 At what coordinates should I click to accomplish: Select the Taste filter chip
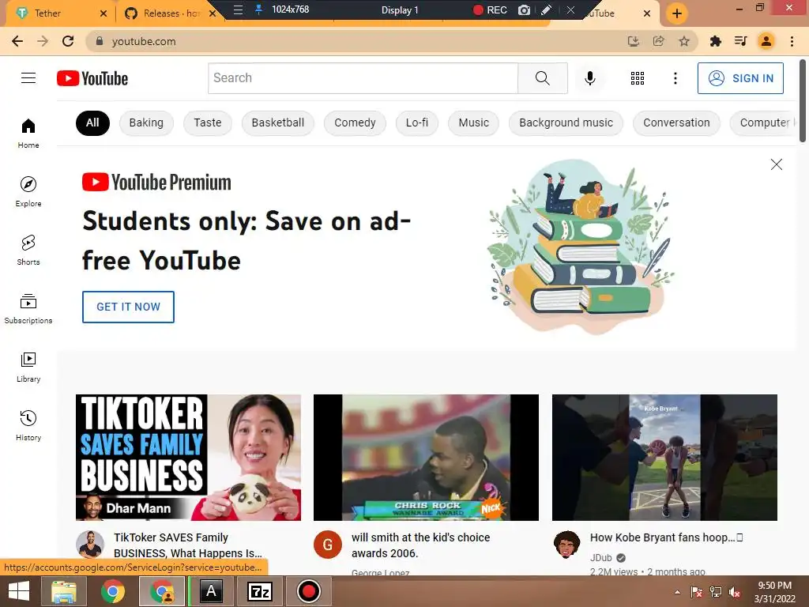click(x=208, y=123)
